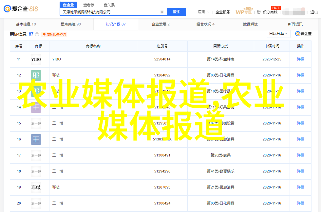Open the 企业发展 2 tab
Screen dimensions: 321x212
tap(160, 24)
